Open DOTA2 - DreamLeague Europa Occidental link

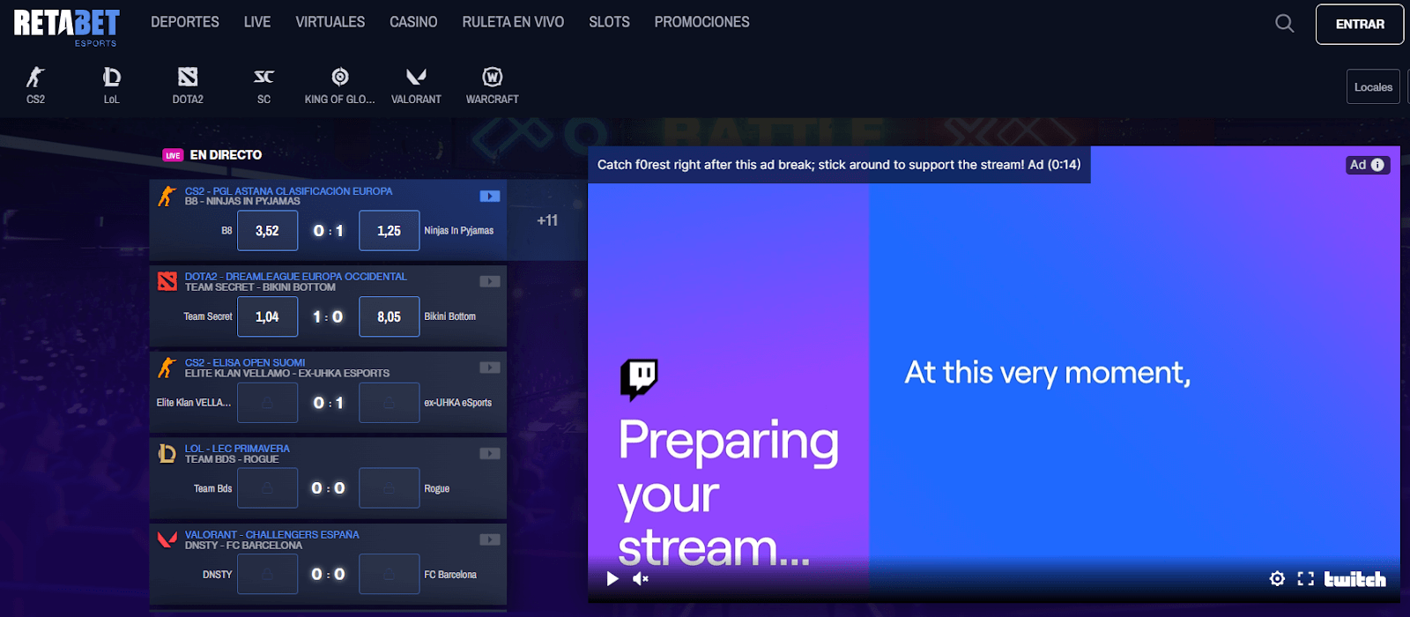click(295, 277)
